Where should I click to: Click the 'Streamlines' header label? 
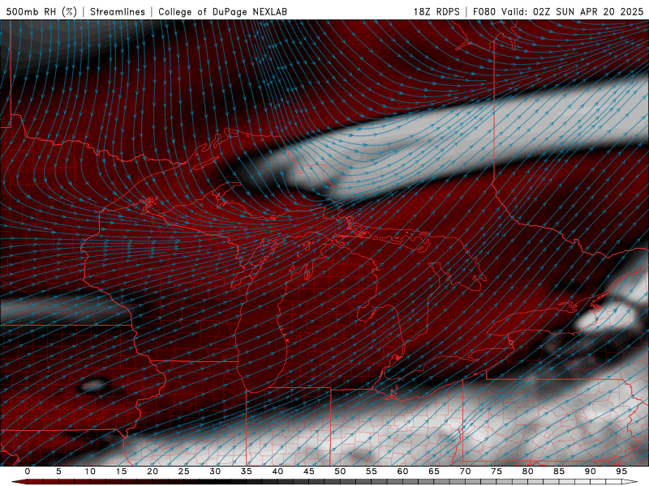118,11
